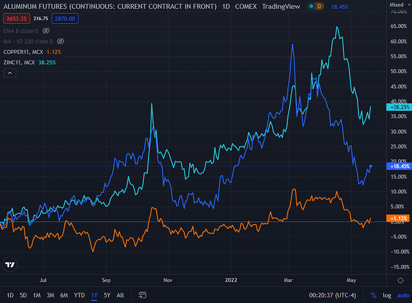The height and width of the screenshot is (303, 412).
Task: Open the TradingView logo button
Action: click(10, 264)
